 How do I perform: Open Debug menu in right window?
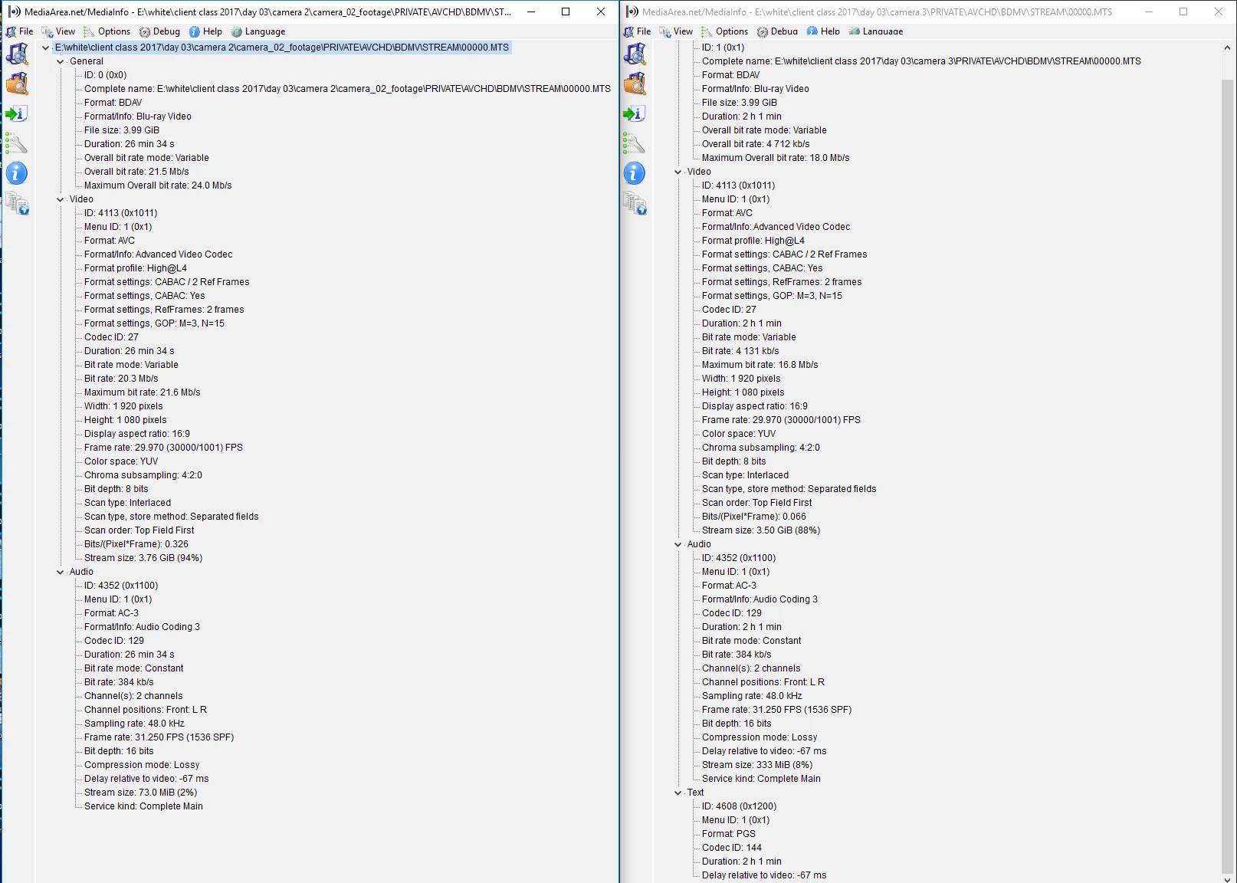[x=777, y=31]
